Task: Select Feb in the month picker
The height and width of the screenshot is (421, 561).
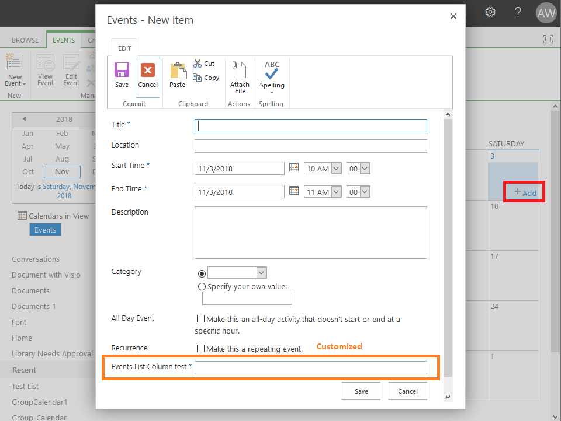Action: point(62,133)
